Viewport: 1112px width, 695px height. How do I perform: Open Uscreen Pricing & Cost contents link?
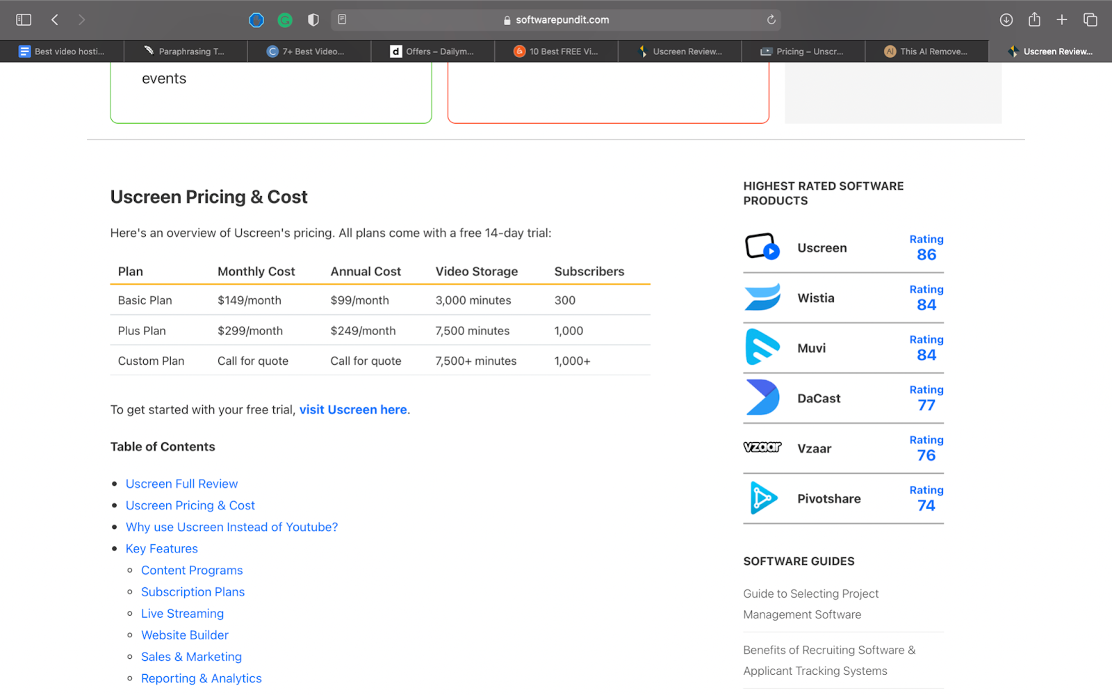click(190, 505)
